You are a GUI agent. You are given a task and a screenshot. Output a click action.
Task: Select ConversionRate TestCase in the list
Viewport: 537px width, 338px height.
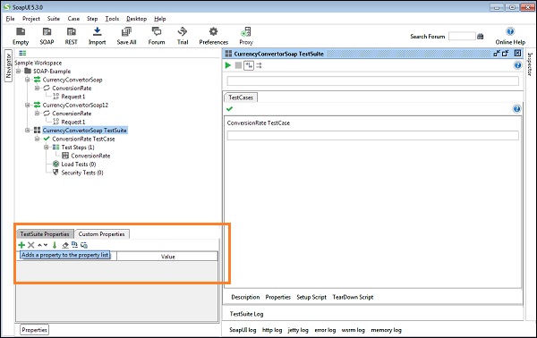259,123
